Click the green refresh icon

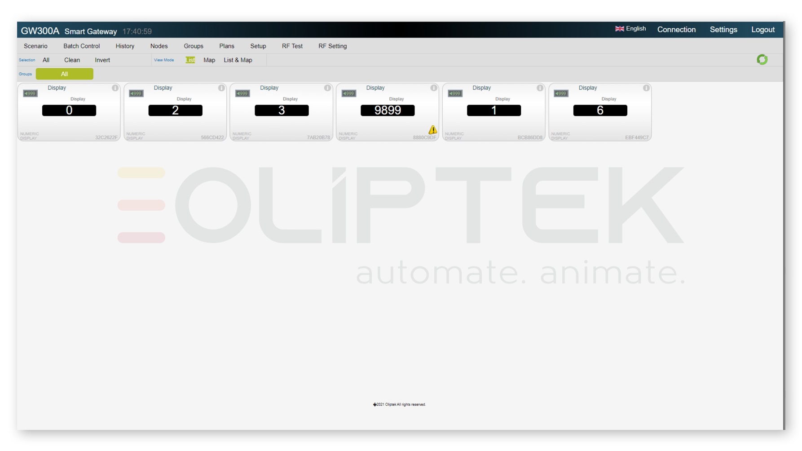(x=762, y=59)
